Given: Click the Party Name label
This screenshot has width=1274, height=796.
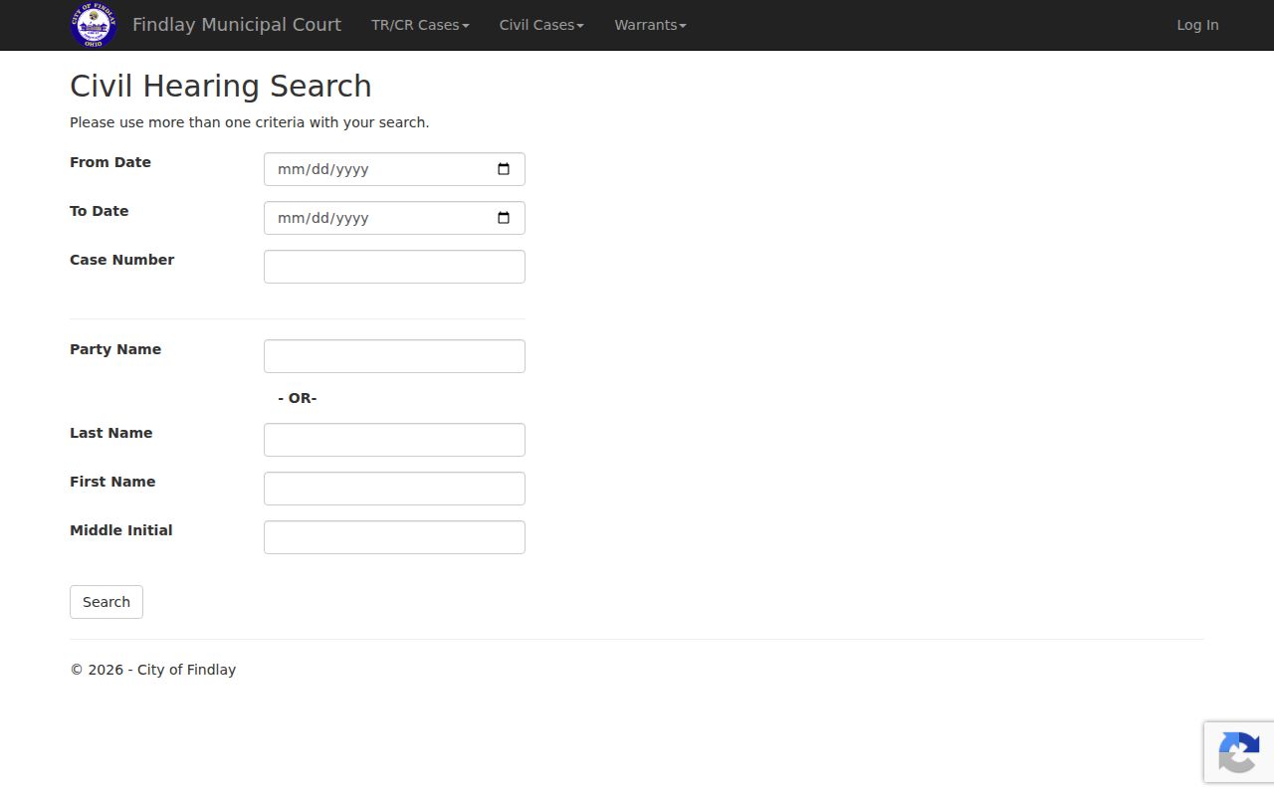Looking at the screenshot, I should (x=115, y=349).
